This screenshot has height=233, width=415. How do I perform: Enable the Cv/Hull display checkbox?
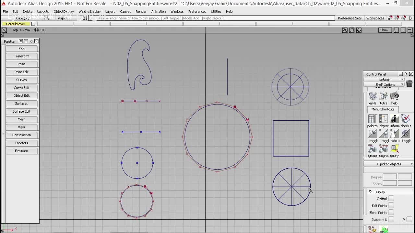(391, 198)
